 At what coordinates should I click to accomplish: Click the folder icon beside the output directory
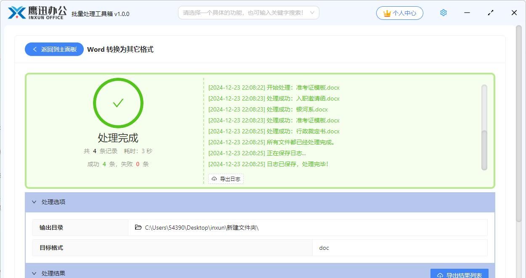pos(138,227)
